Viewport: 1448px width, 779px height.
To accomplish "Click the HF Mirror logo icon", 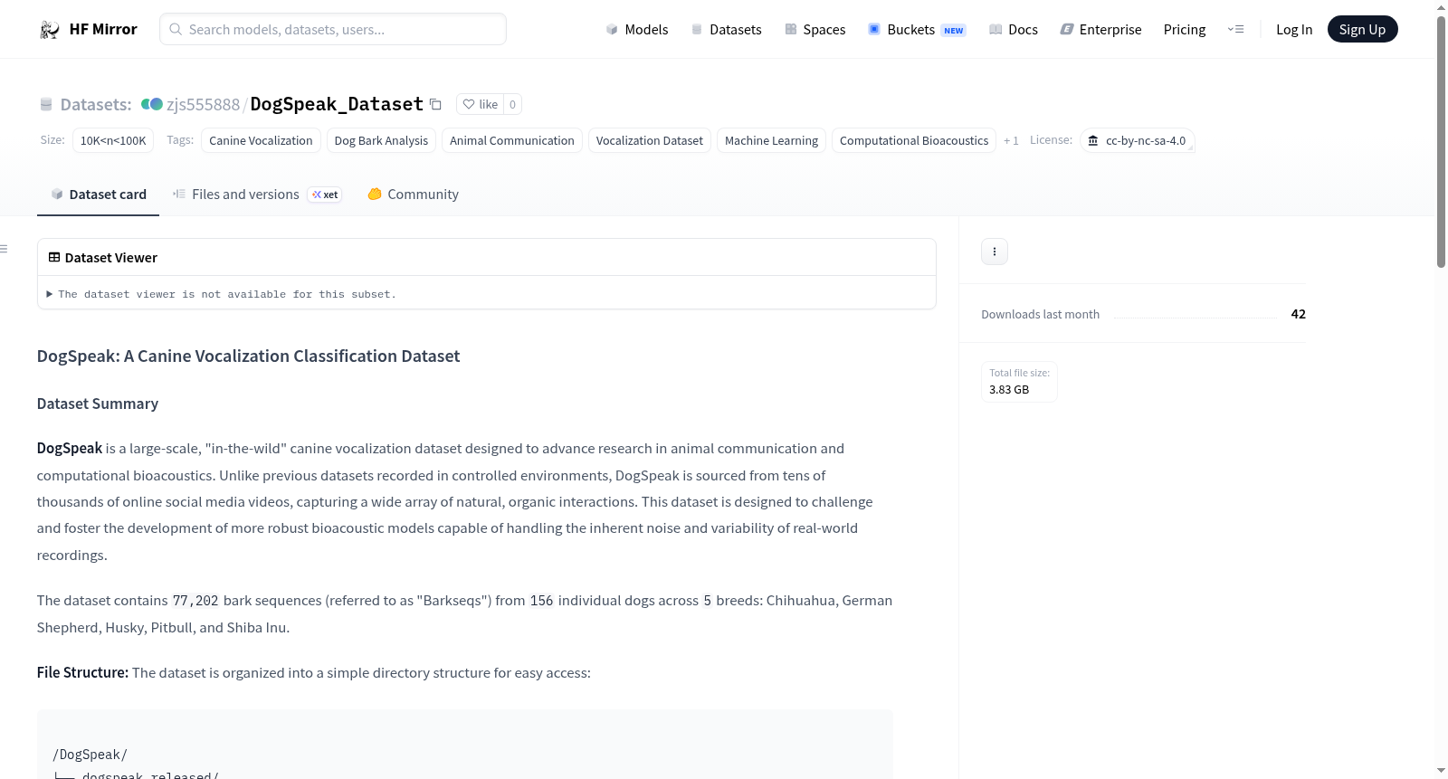I will [50, 30].
